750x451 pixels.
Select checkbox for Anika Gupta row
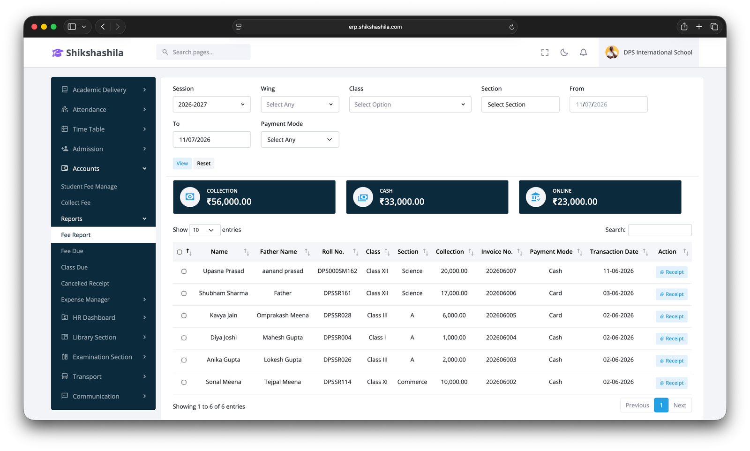pyautogui.click(x=184, y=360)
